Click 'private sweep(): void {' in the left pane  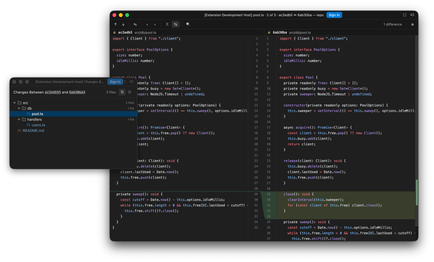(x=139, y=194)
